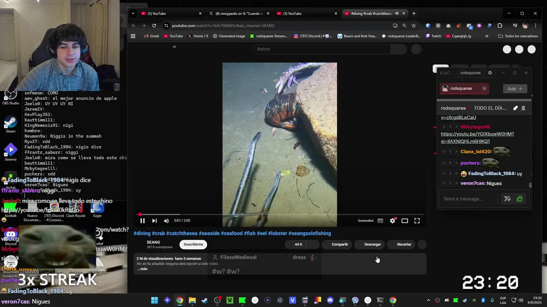Open the Twitch bookmark
This screenshot has width=547, height=307.
(433, 36)
